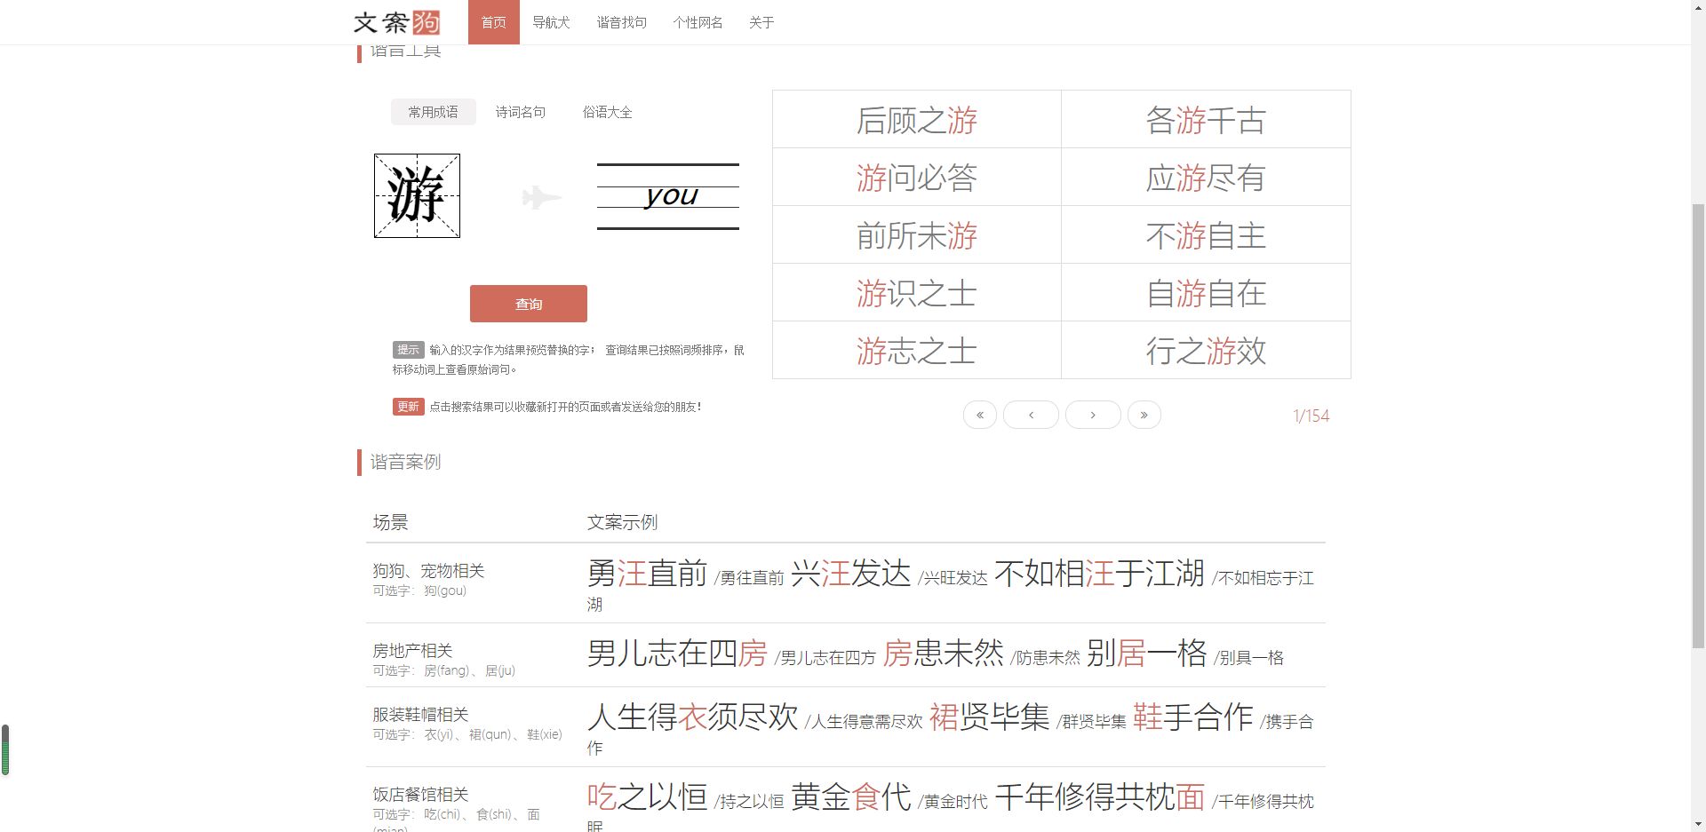Go to first results page
Image resolution: width=1706 pixels, height=832 pixels.
(x=979, y=415)
